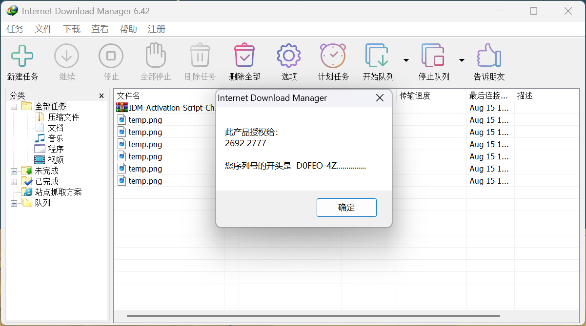Open the 计划任务 scheduler clock icon

click(x=333, y=56)
